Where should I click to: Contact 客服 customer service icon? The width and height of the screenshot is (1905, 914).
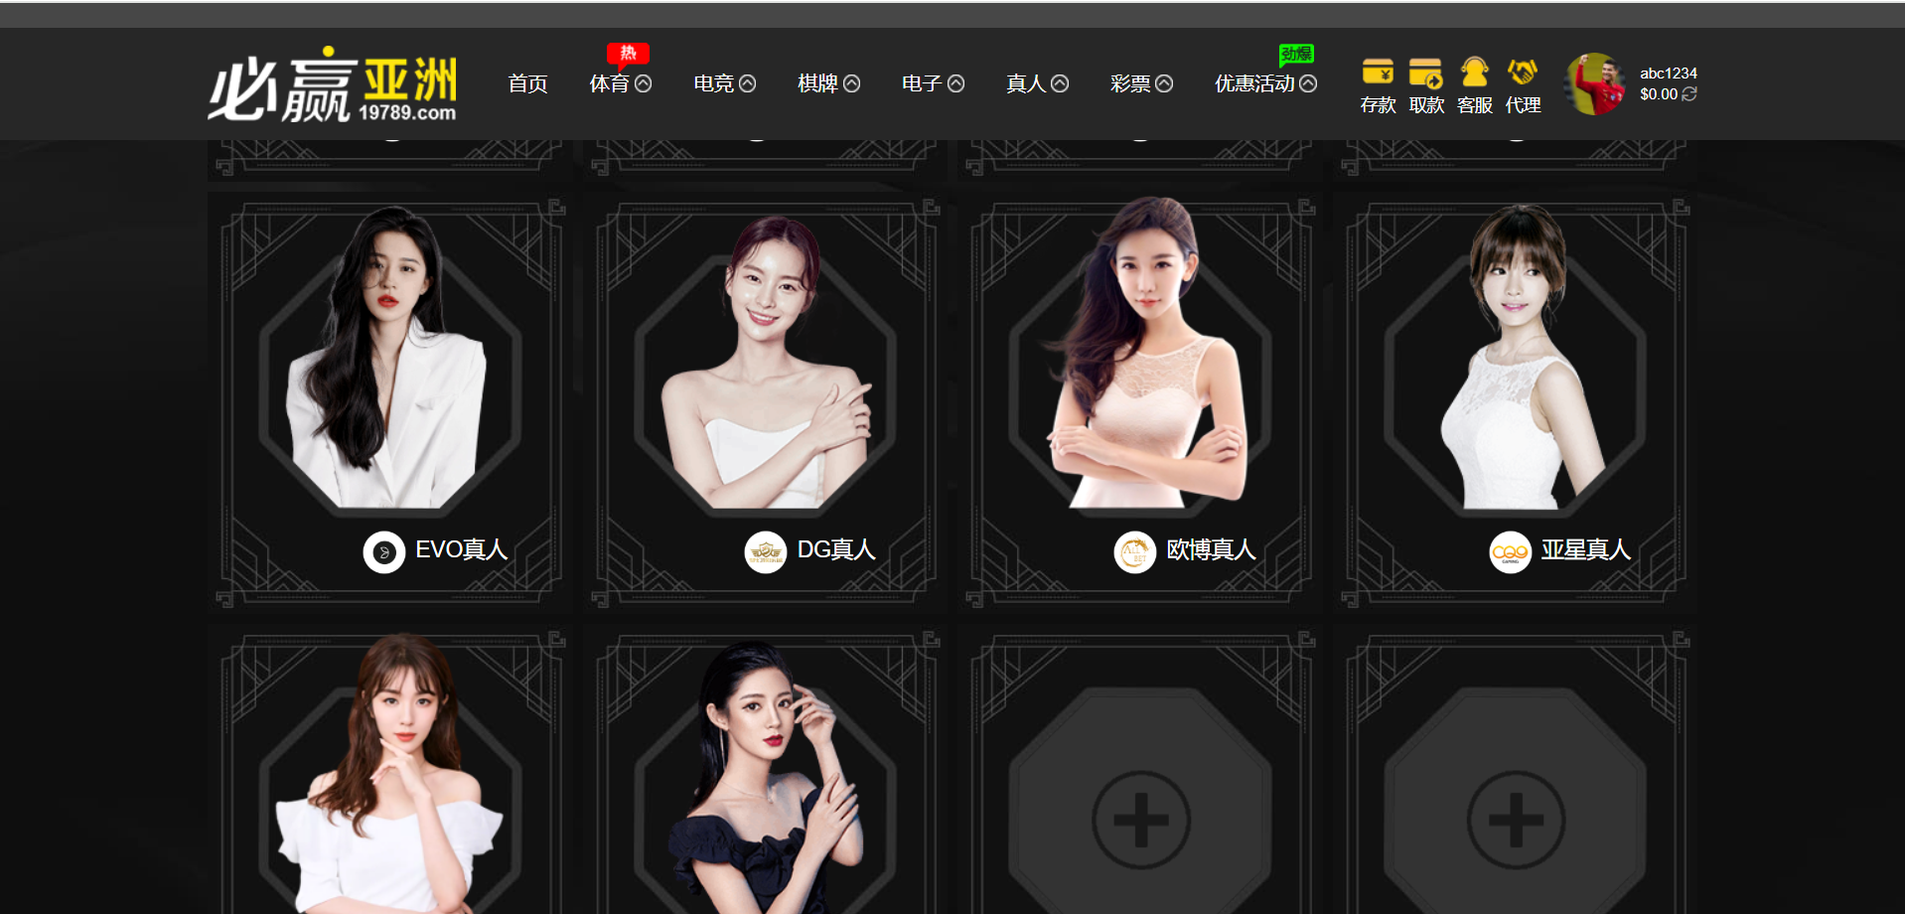1474,73
